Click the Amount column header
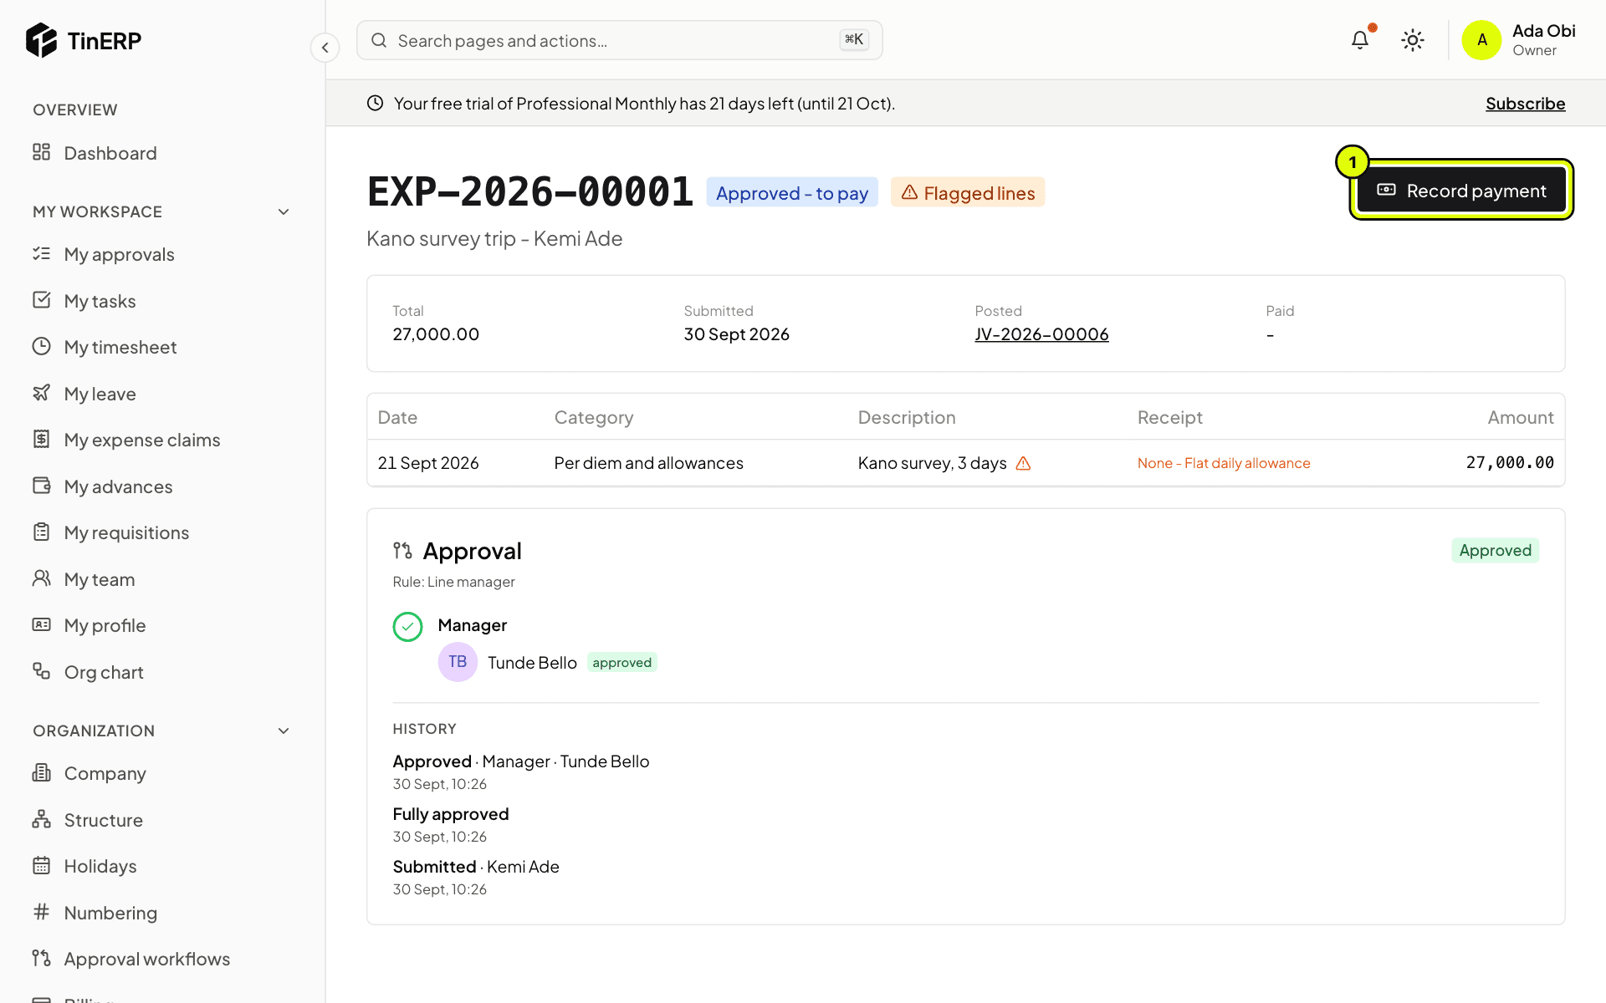Screen dimensions: 1606x1003 point(1520,417)
